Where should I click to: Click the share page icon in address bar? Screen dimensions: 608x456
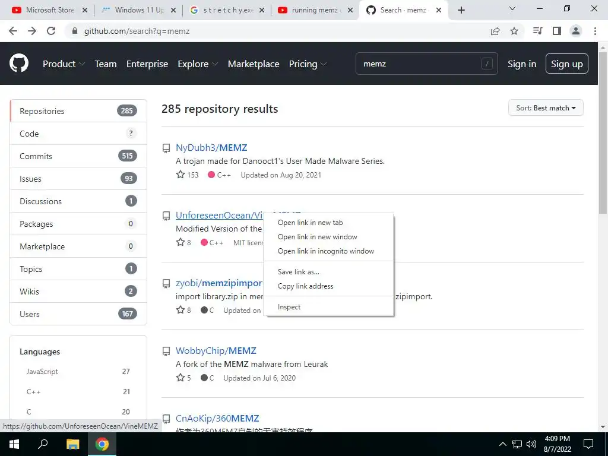(x=495, y=31)
